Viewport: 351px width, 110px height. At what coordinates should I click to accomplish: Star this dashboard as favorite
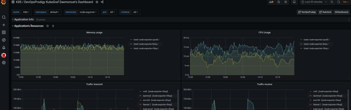(x=97, y=2)
